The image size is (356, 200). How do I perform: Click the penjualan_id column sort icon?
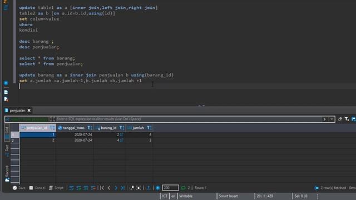(52, 128)
